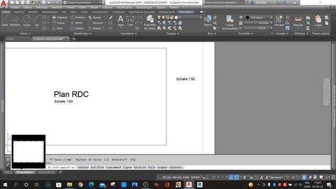The height and width of the screenshot is (189, 336).
Task: Click the layer lightbulb on/off icon
Action: [x=159, y=17]
